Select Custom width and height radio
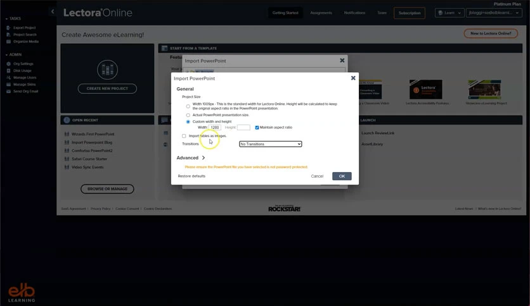This screenshot has width=530, height=306. 188,121
